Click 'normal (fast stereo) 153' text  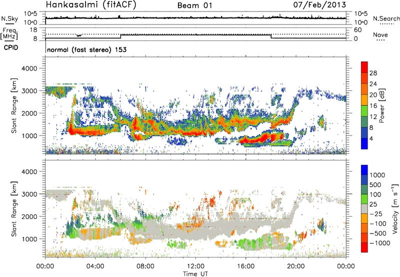pyautogui.click(x=86, y=49)
